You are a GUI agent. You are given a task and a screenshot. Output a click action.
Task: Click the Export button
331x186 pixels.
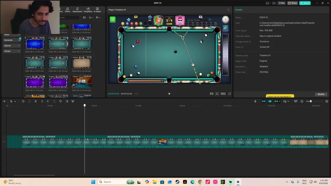305,3
